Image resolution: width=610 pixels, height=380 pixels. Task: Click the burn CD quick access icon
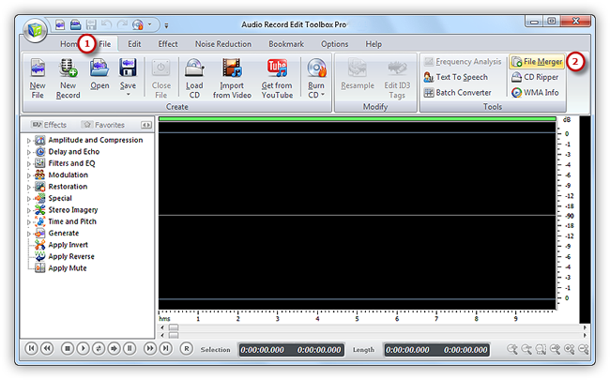[138, 25]
